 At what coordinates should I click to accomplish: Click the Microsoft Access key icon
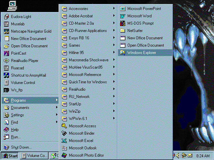[64, 126]
